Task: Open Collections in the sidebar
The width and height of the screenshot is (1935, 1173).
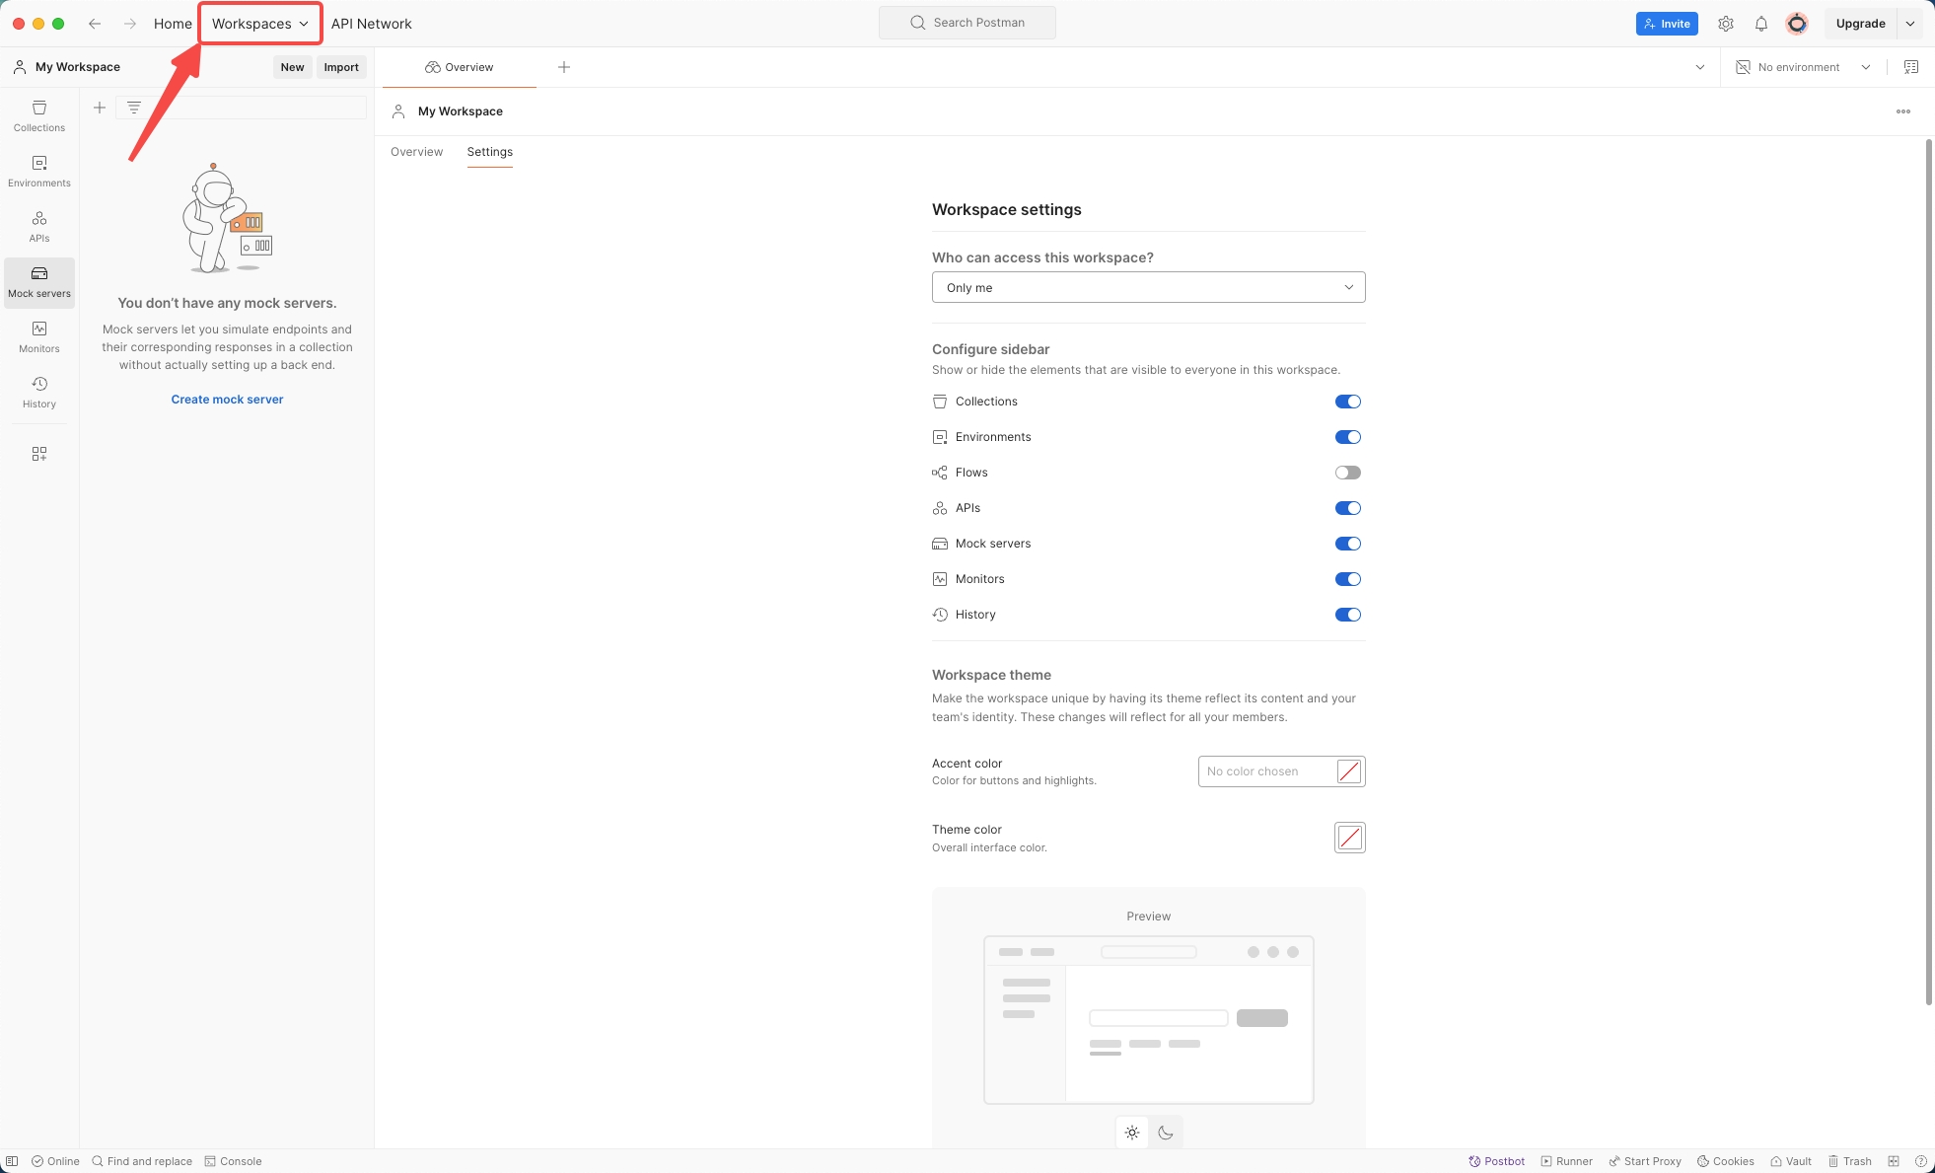Action: 39,116
